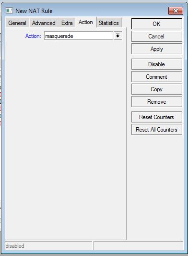Image resolution: width=188 pixels, height=256 pixels.
Task: Click the Action tab
Action: pos(85,22)
